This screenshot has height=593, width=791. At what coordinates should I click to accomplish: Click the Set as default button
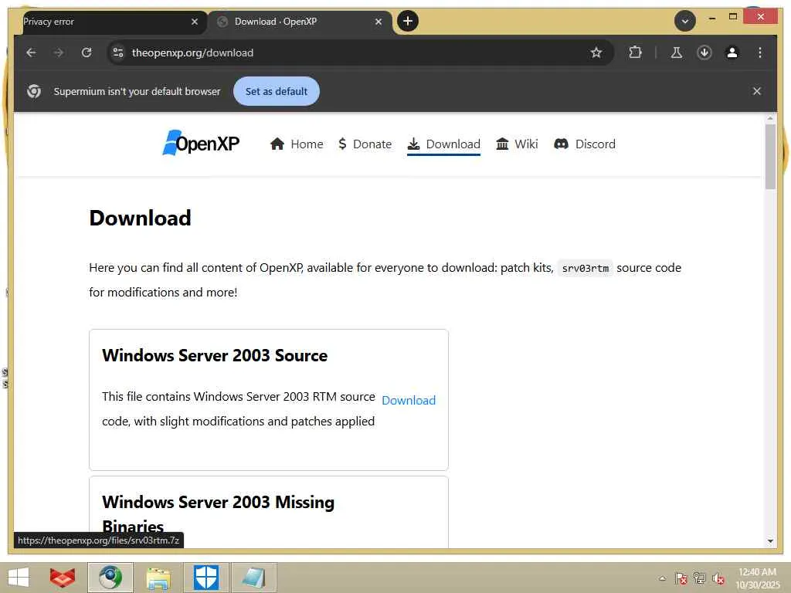pyautogui.click(x=277, y=91)
